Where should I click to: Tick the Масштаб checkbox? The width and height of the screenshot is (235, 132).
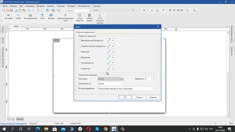coord(80,52)
